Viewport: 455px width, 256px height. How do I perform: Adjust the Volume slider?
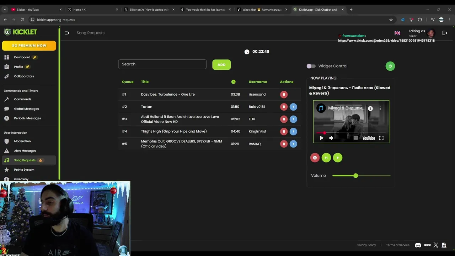click(361, 176)
